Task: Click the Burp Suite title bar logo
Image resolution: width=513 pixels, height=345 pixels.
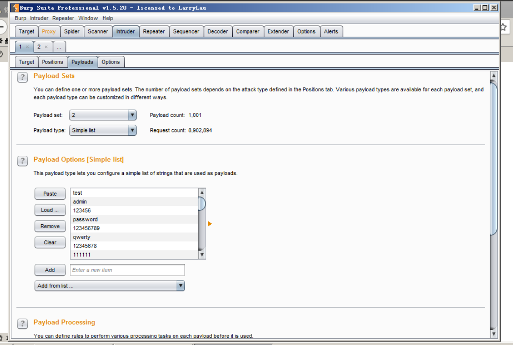Action: pos(15,8)
